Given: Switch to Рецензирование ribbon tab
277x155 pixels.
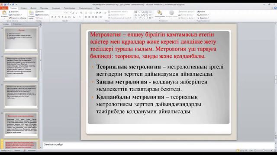Looking at the screenshot, I should pos(86,8).
